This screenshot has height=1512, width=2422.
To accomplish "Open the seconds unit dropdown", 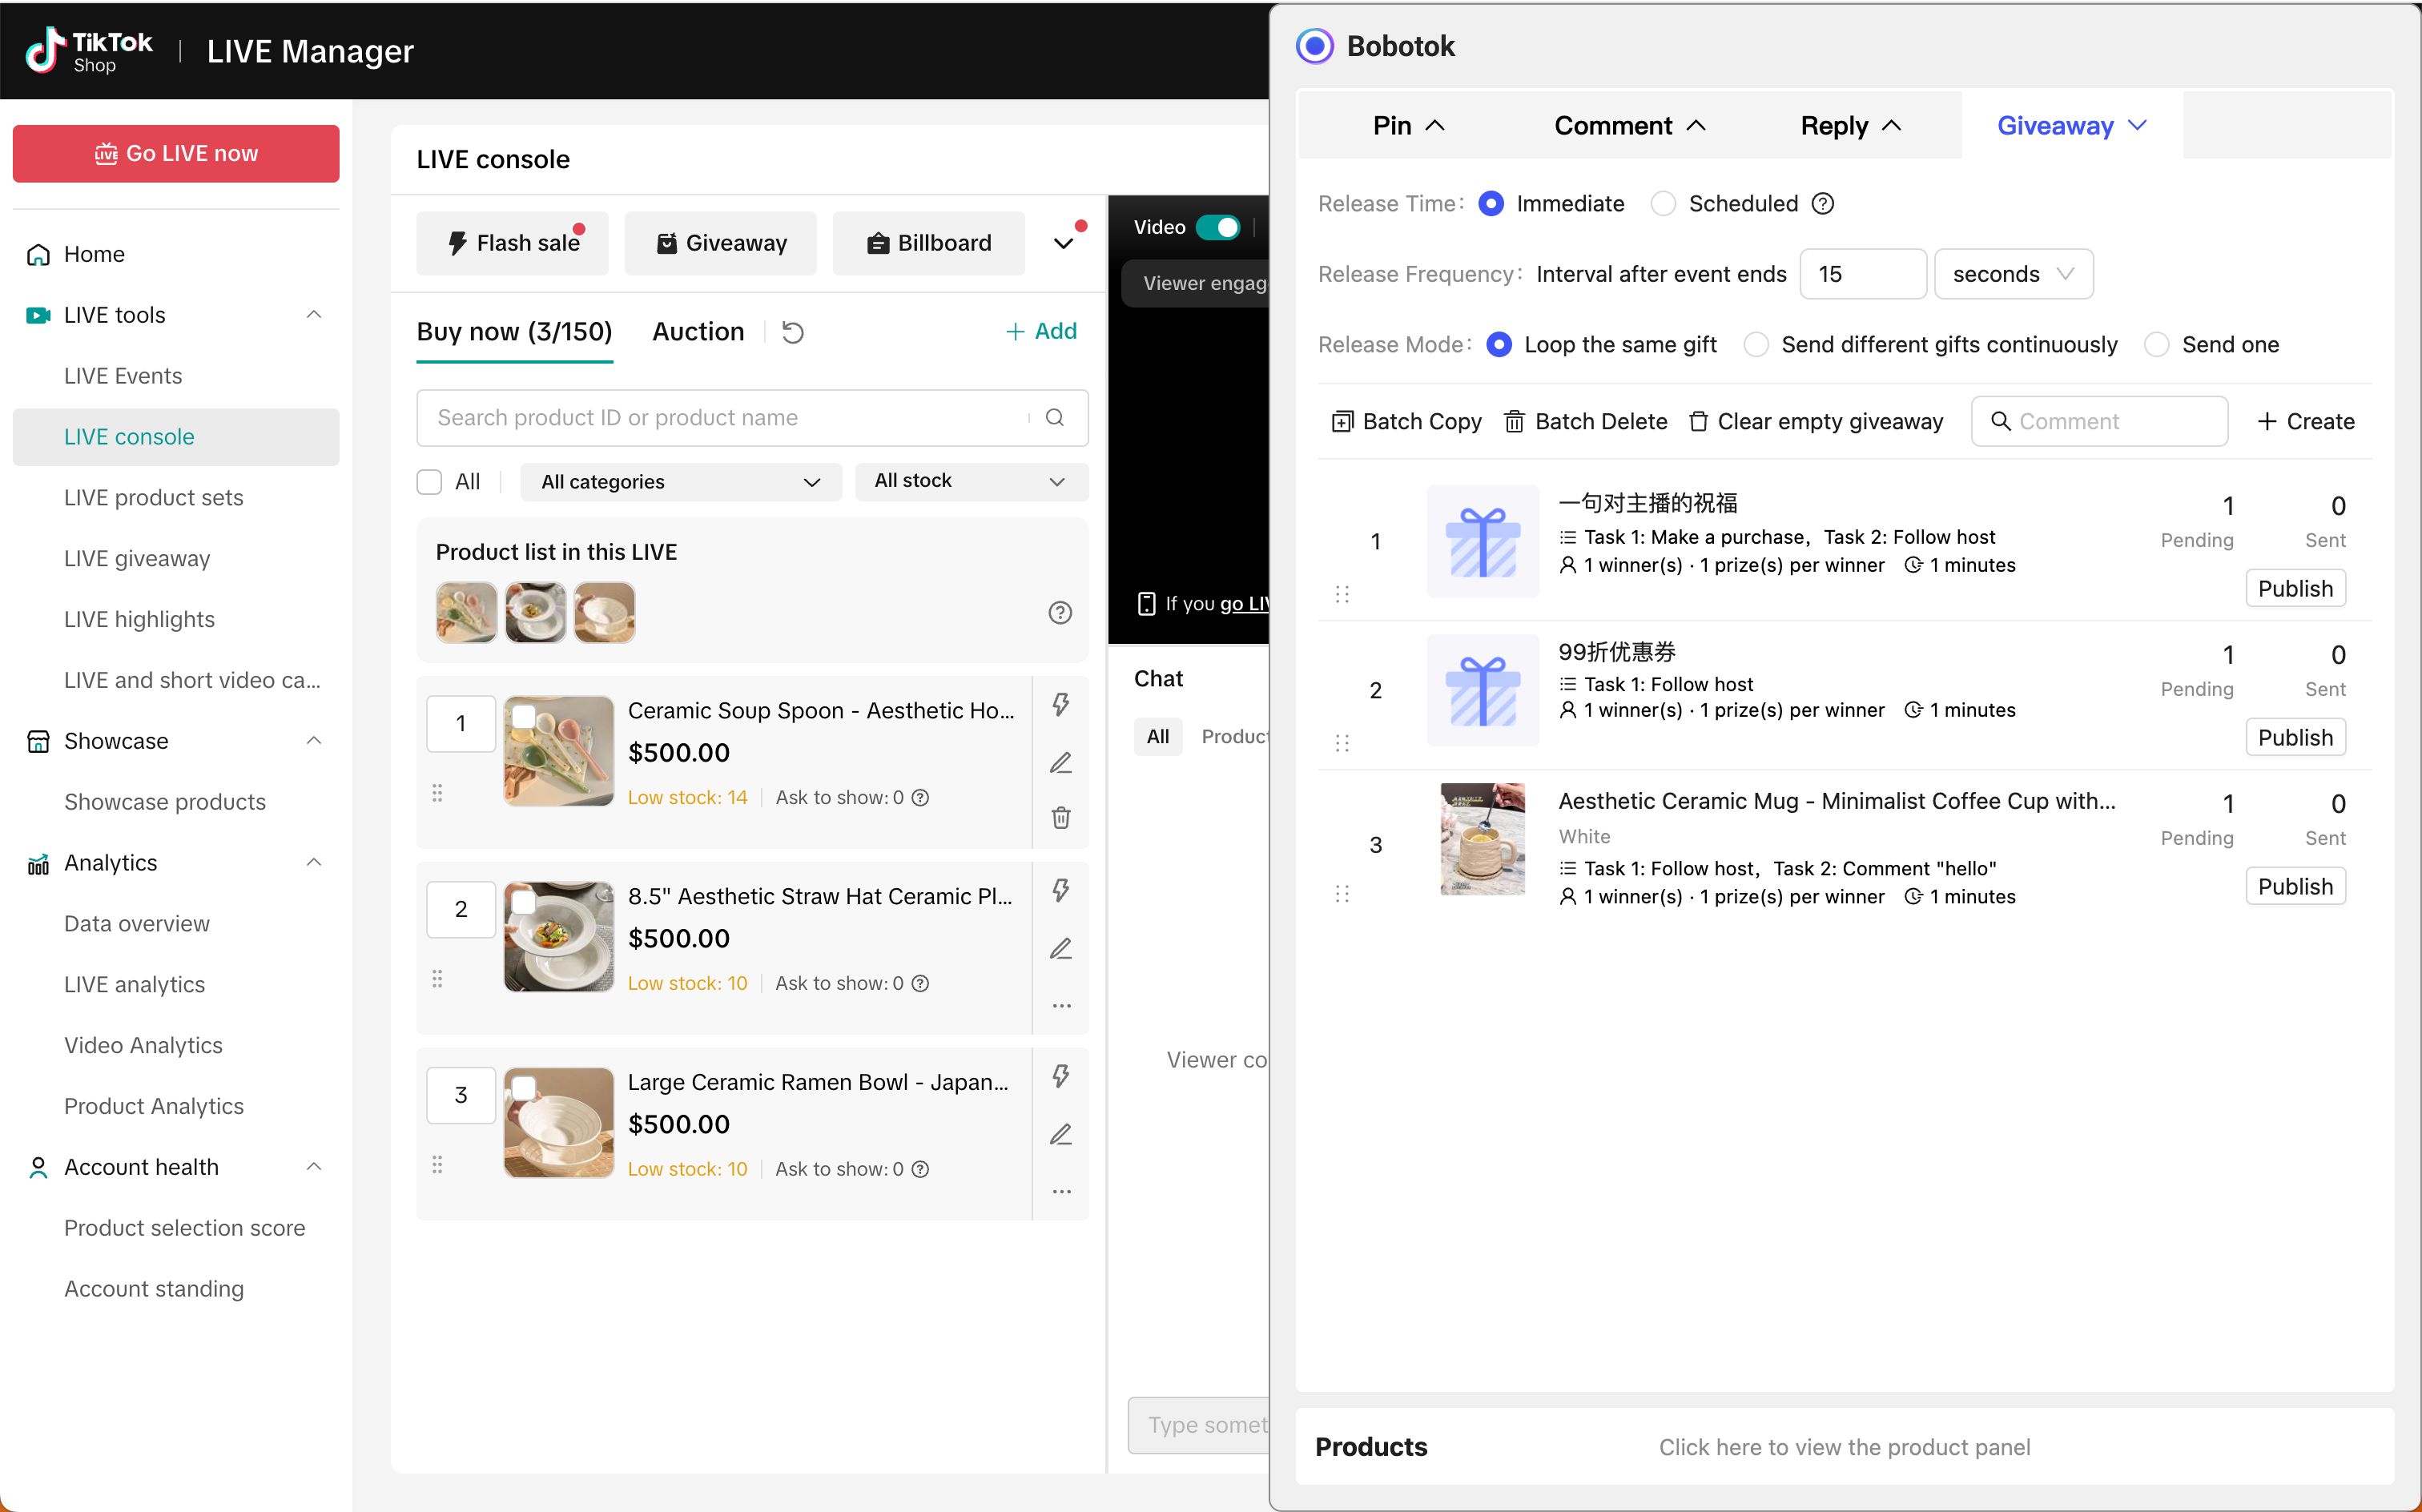I will (2013, 274).
